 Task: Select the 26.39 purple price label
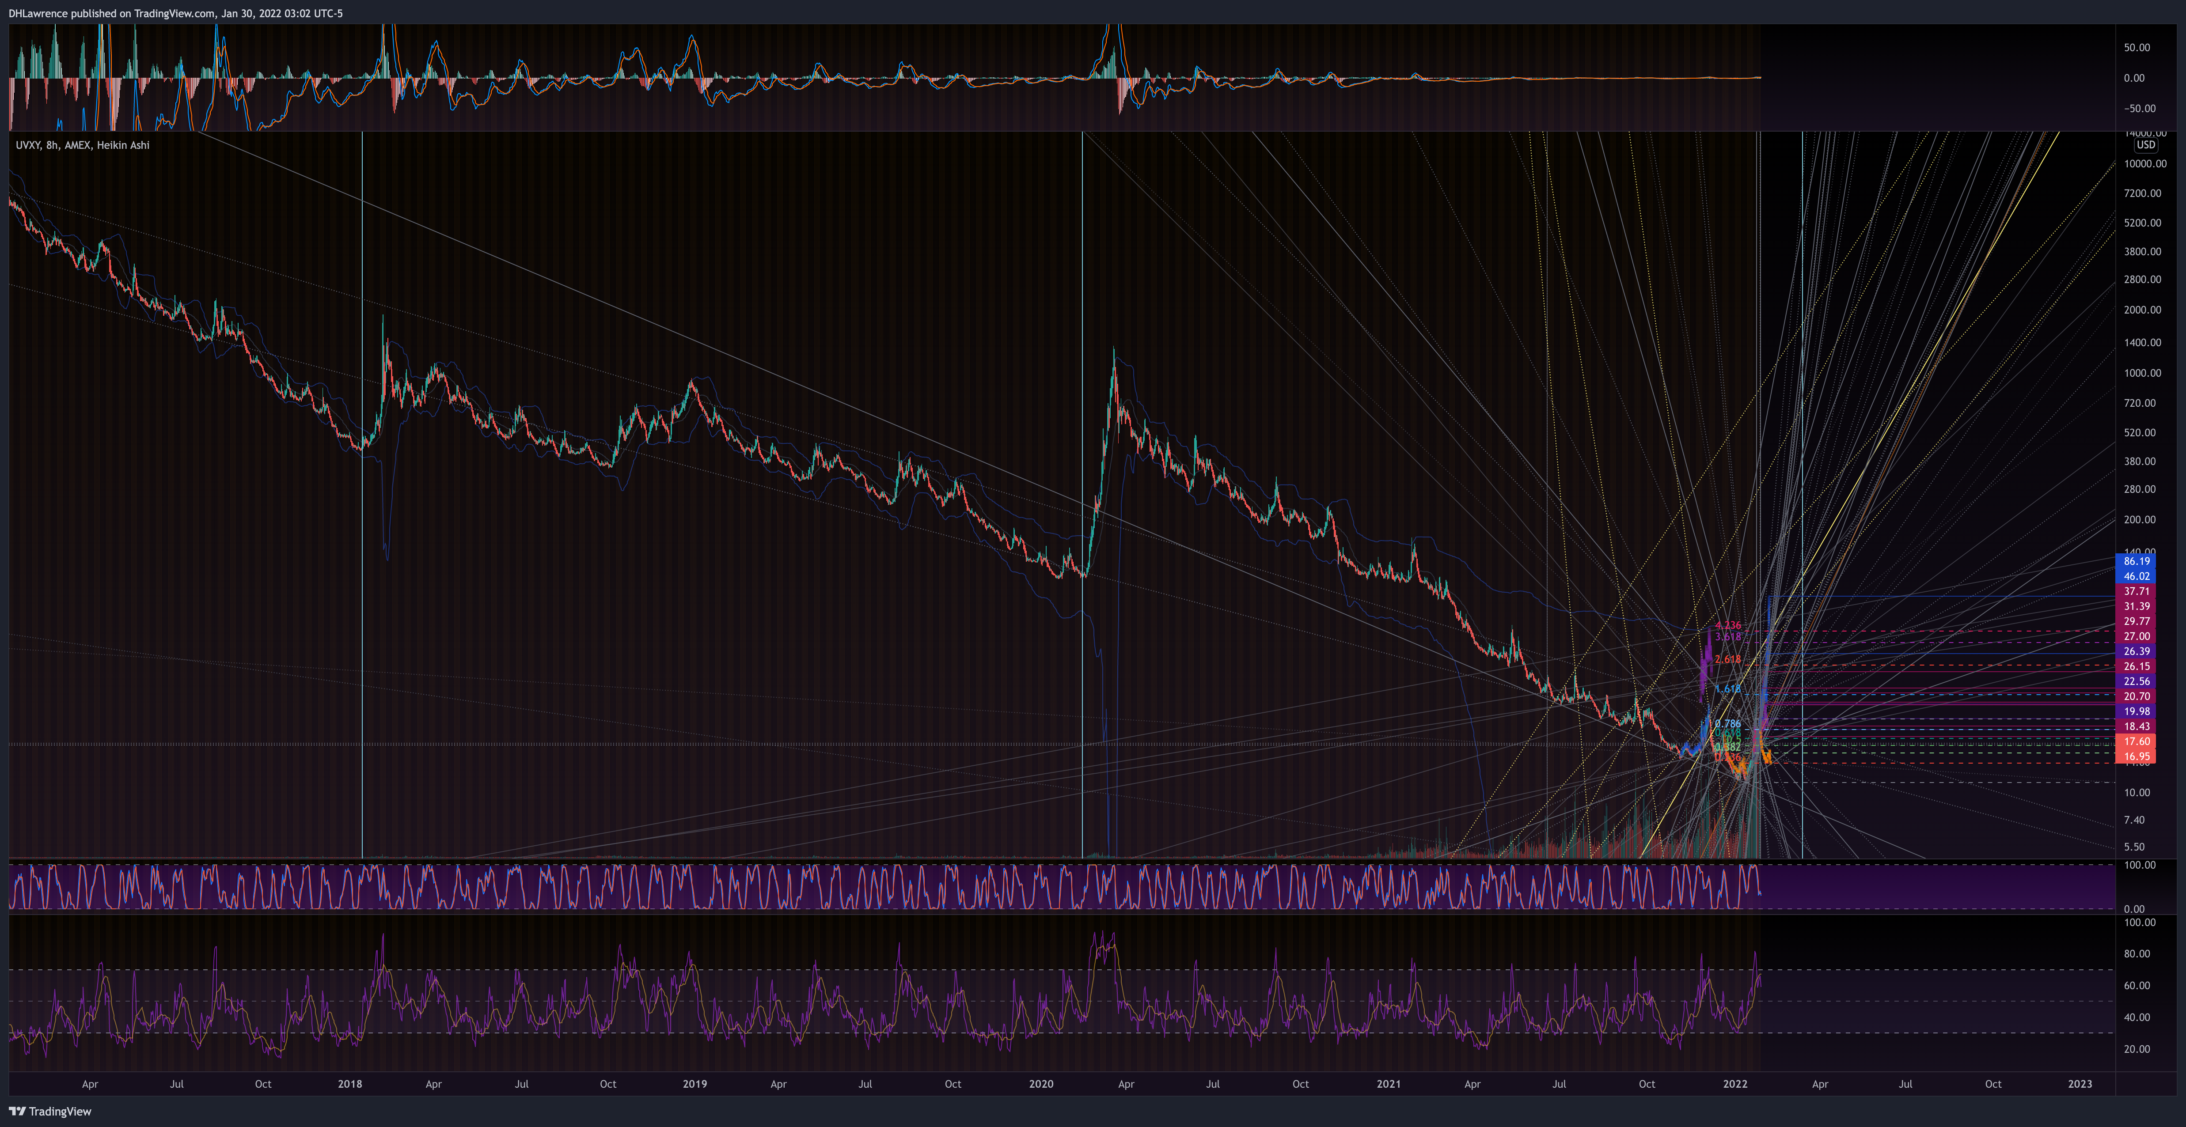(2137, 652)
